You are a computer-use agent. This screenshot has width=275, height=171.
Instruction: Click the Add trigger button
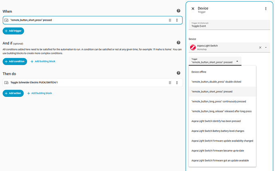(13, 31)
